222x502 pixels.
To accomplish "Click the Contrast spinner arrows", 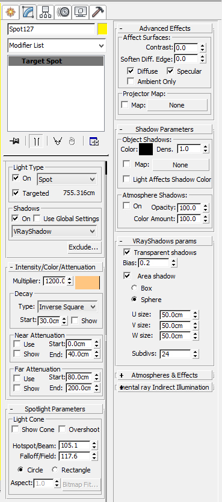I will click(x=203, y=48).
